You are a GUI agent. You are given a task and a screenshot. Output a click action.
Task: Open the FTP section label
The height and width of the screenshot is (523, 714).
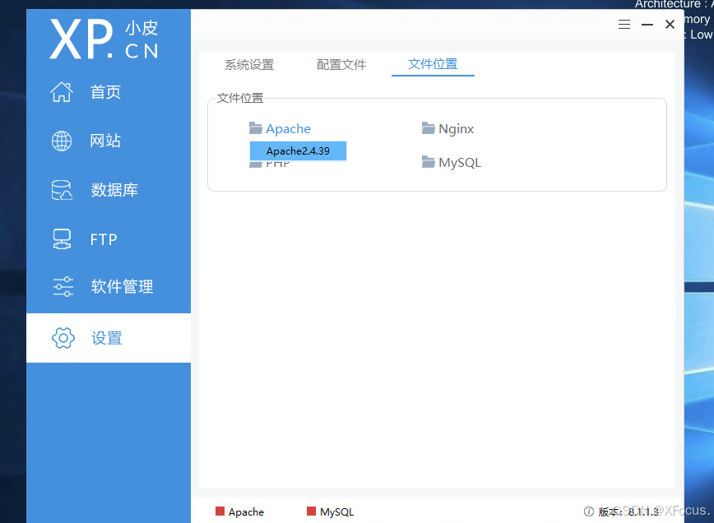coord(104,239)
